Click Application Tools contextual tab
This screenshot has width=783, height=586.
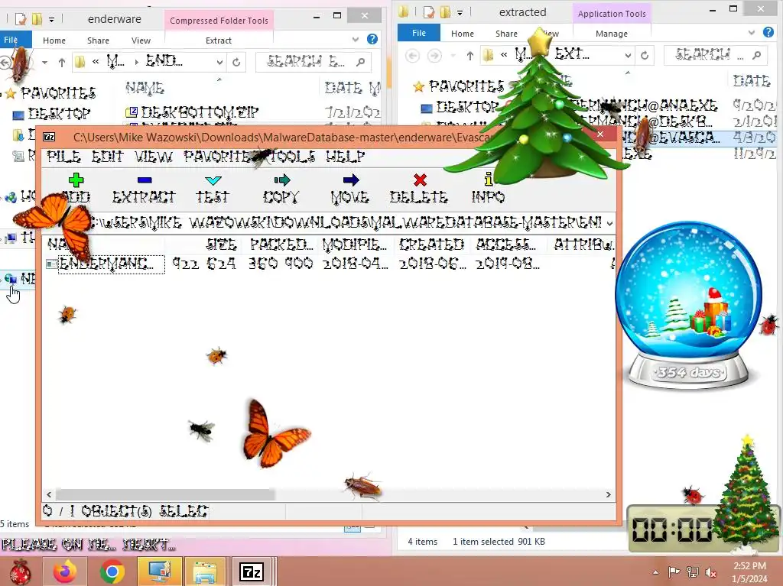click(x=612, y=14)
